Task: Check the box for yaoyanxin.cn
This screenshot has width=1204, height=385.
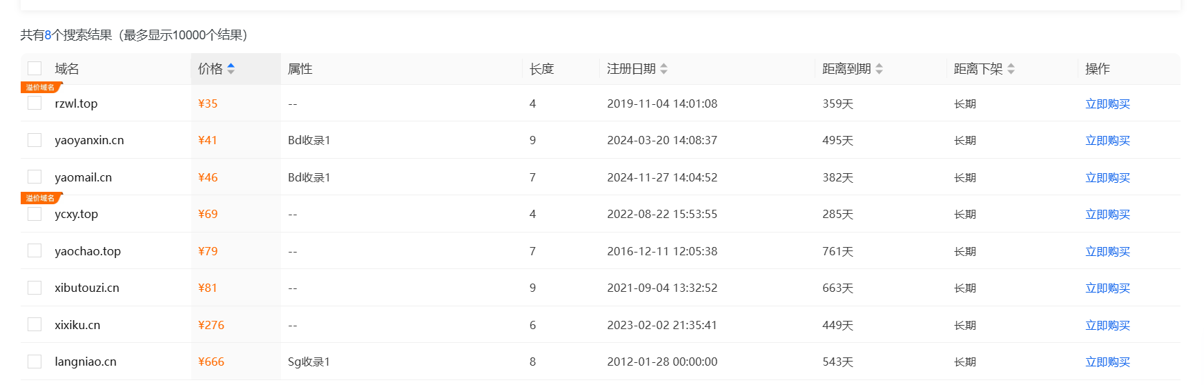Action: pos(35,140)
